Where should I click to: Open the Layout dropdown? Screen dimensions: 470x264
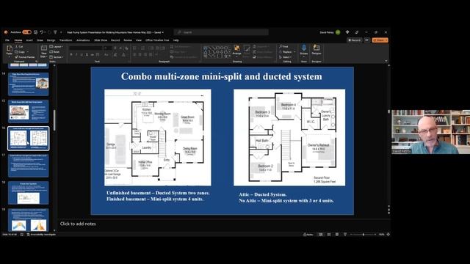(x=56, y=47)
